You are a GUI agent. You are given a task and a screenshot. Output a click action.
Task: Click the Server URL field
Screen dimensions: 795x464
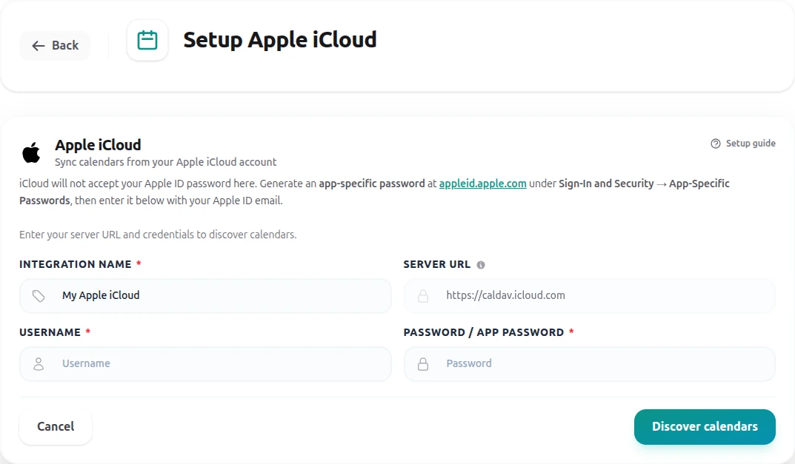[x=589, y=295]
